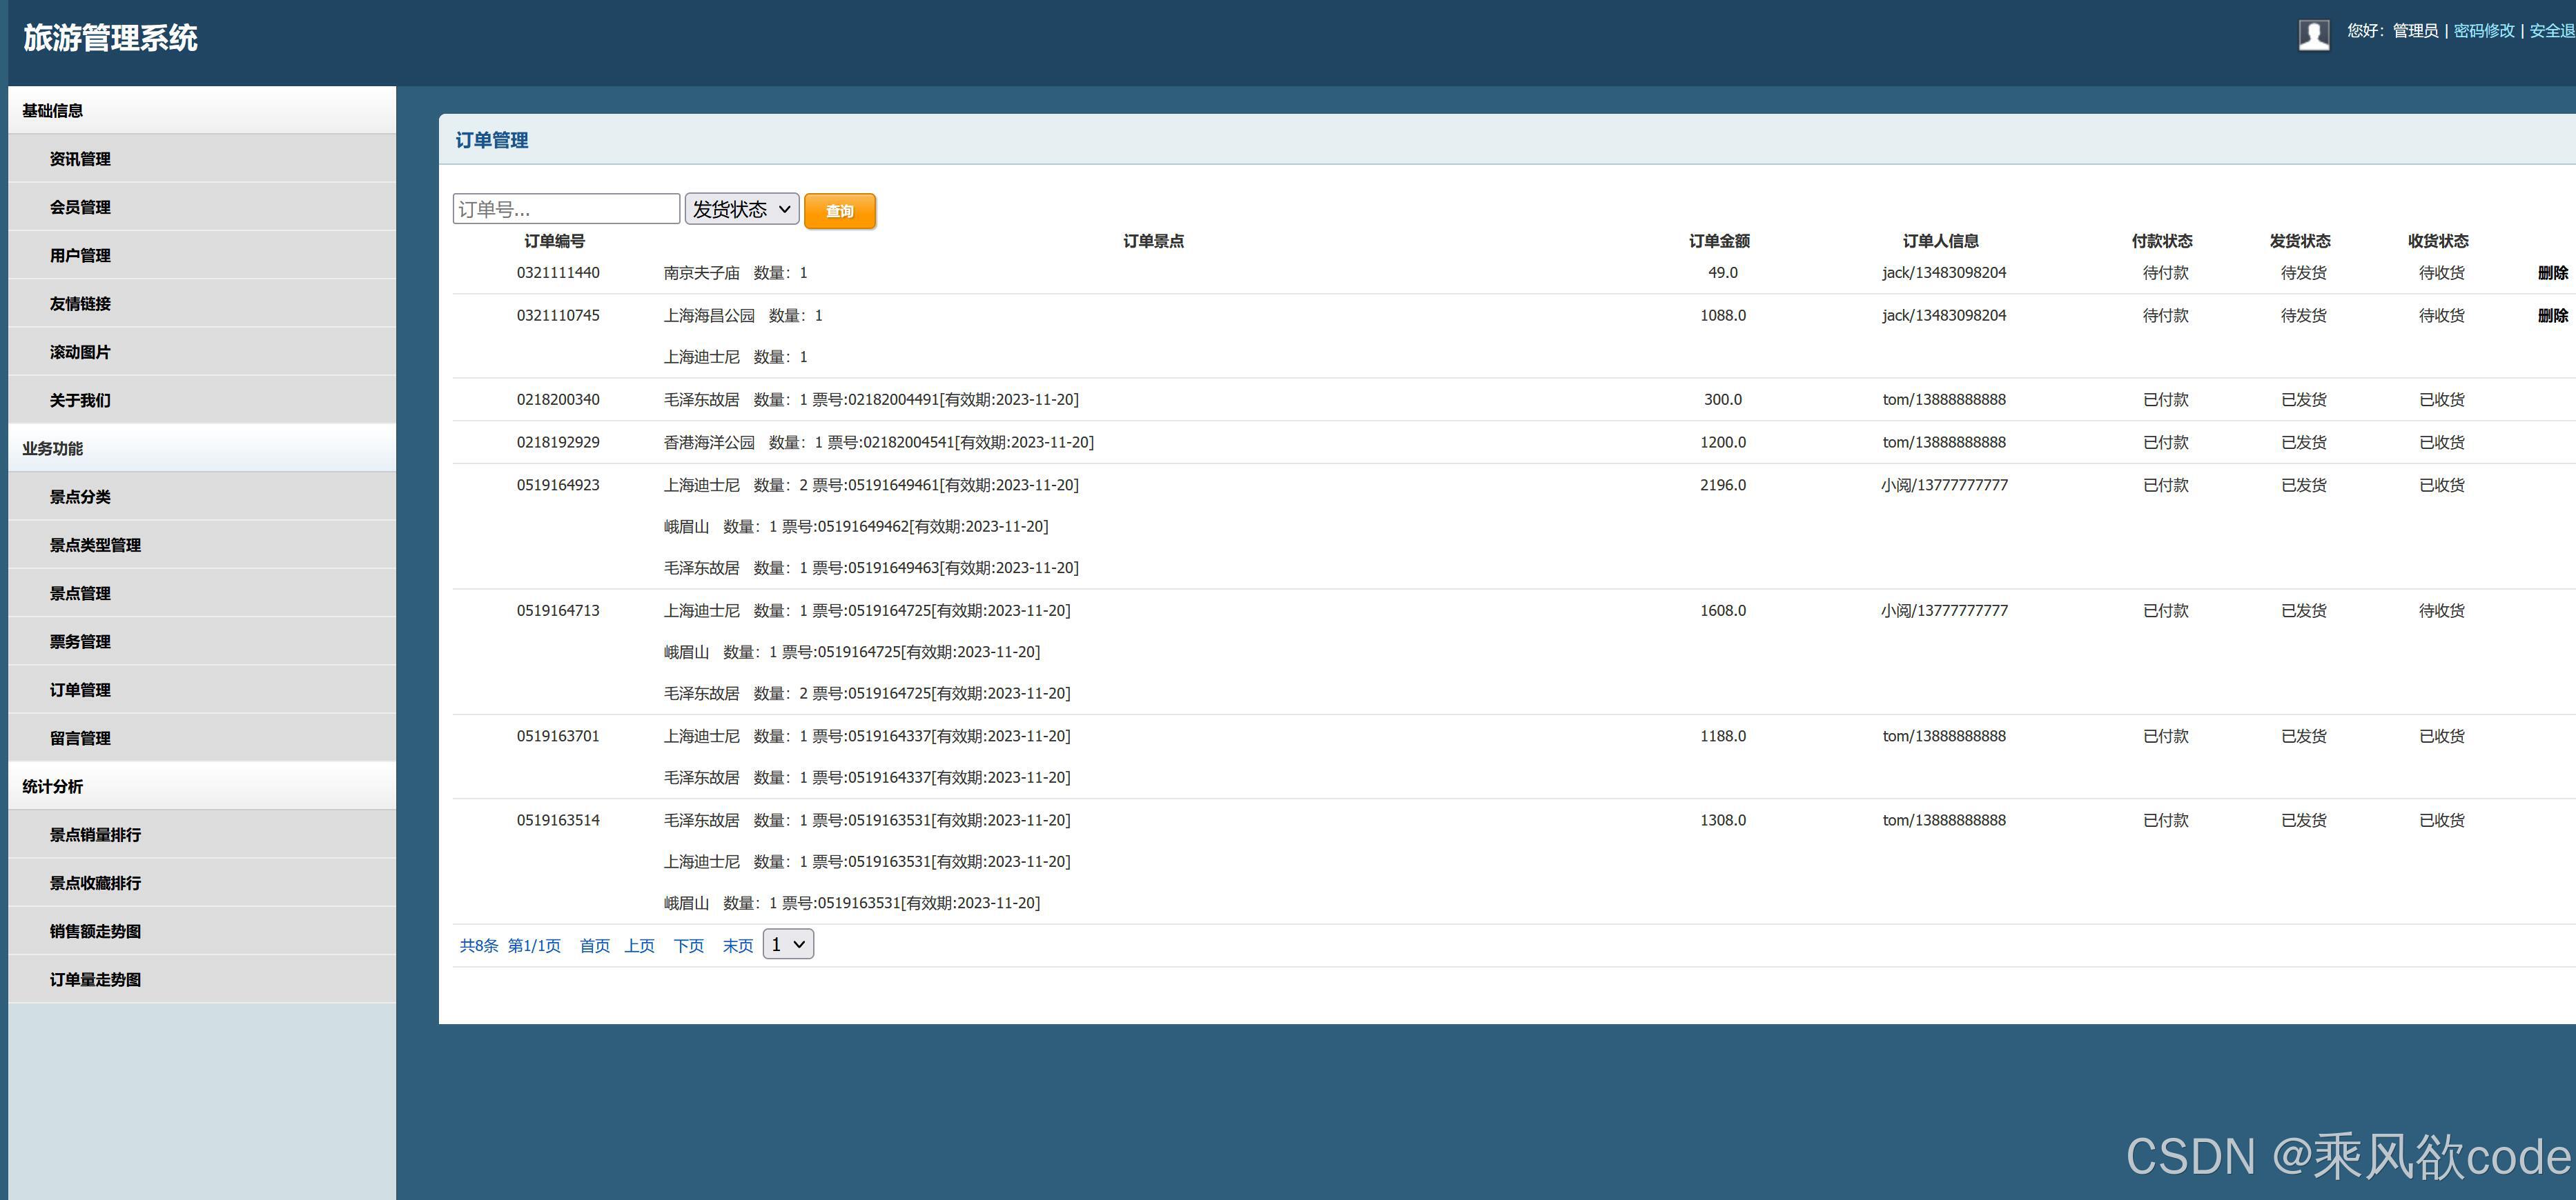Open 销售额走势图 in the sidebar
Viewport: 2576px width, 1200px height.
point(95,931)
